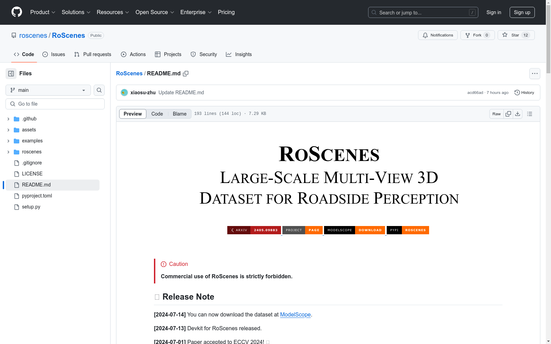Click the Go to file search box
The width and height of the screenshot is (551, 344).
[55, 104]
